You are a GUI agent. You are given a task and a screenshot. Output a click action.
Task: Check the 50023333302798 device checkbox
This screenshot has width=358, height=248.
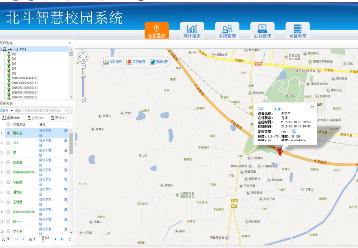pyautogui.click(x=8, y=212)
